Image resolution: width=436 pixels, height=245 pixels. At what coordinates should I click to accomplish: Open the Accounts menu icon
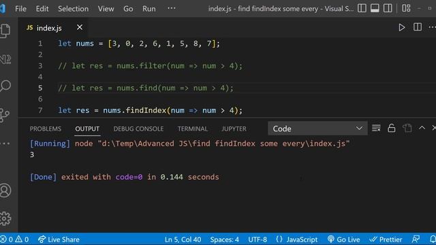(5, 191)
